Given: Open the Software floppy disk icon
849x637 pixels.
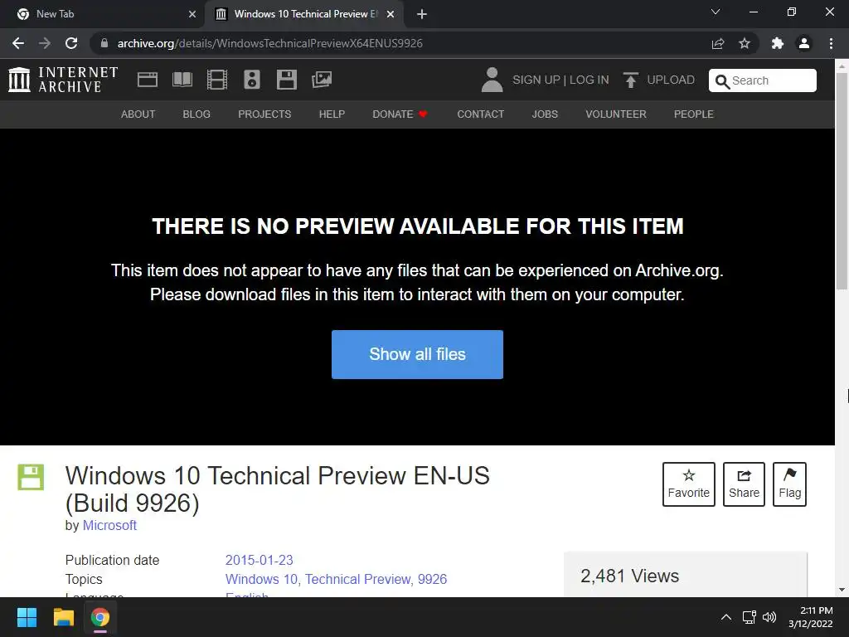Looking at the screenshot, I should point(286,80).
